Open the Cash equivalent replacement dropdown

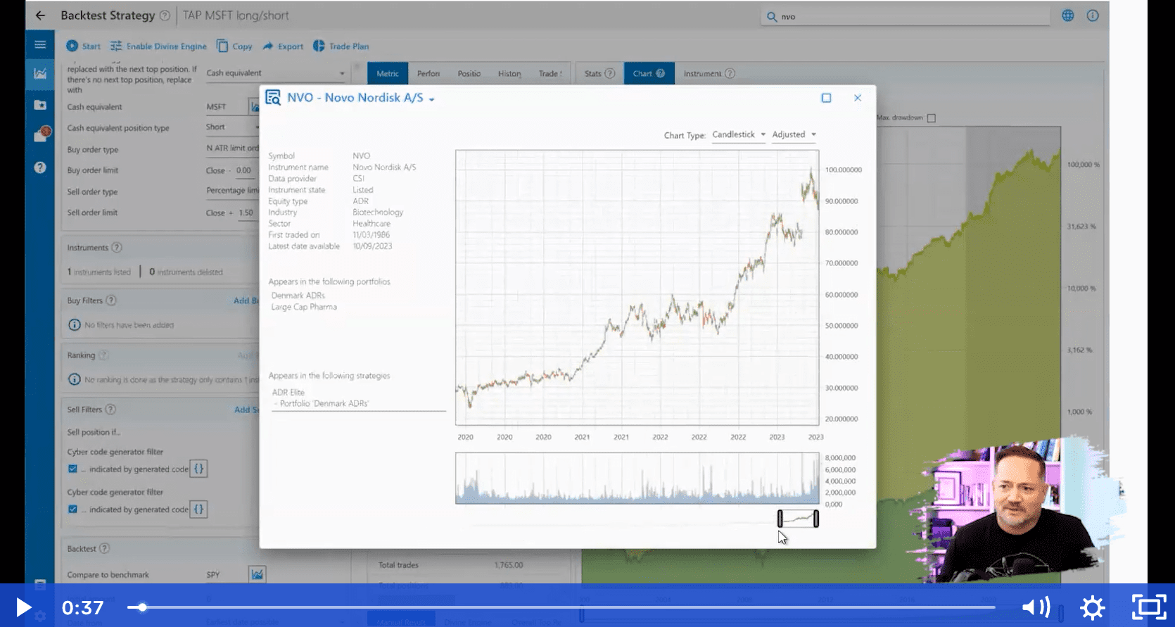point(275,73)
